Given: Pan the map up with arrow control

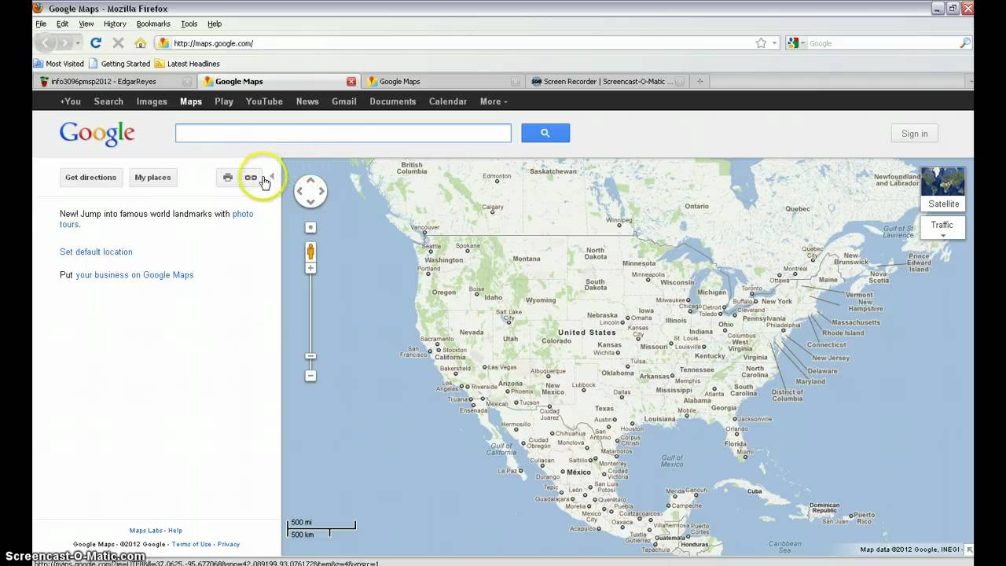Looking at the screenshot, I should tap(310, 180).
